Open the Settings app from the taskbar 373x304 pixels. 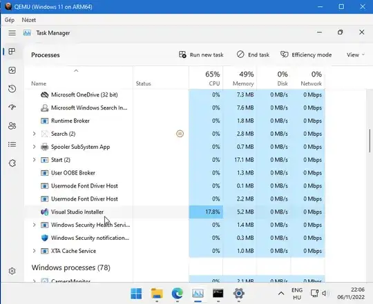(238, 294)
